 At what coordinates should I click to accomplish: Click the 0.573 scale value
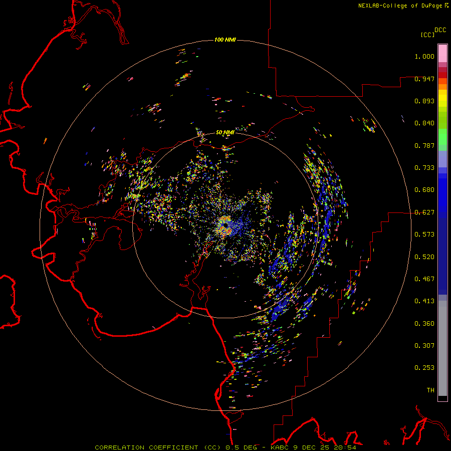(424, 235)
